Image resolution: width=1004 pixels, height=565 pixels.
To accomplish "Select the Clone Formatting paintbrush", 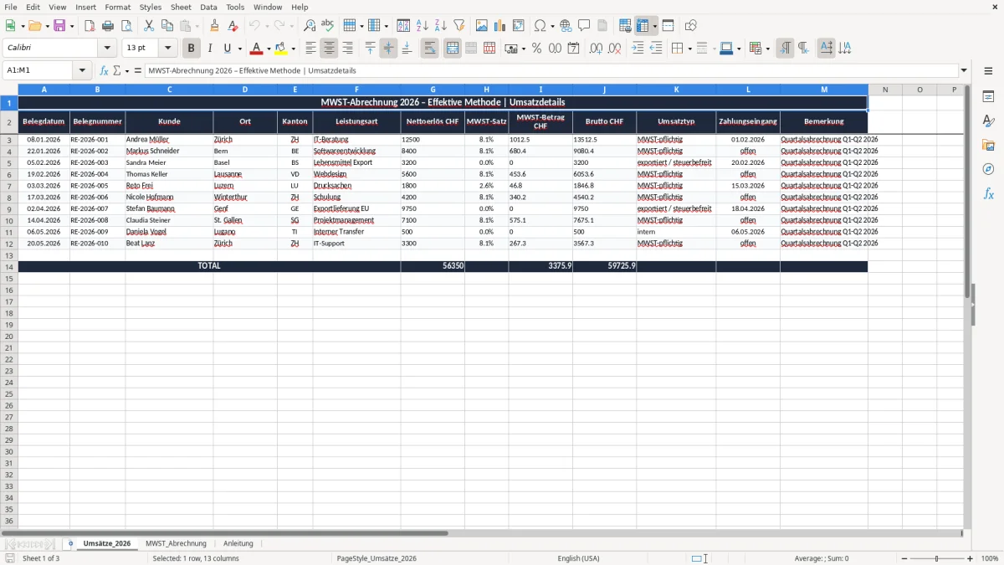I will 215,26.
